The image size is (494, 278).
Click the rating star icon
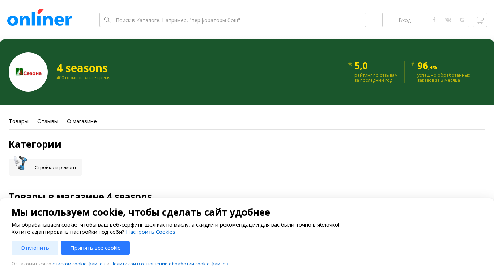(350, 64)
